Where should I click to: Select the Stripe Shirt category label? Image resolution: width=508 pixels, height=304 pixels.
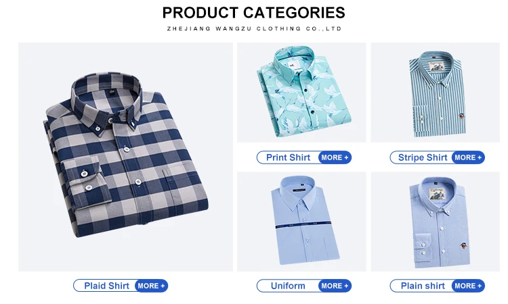423,157
